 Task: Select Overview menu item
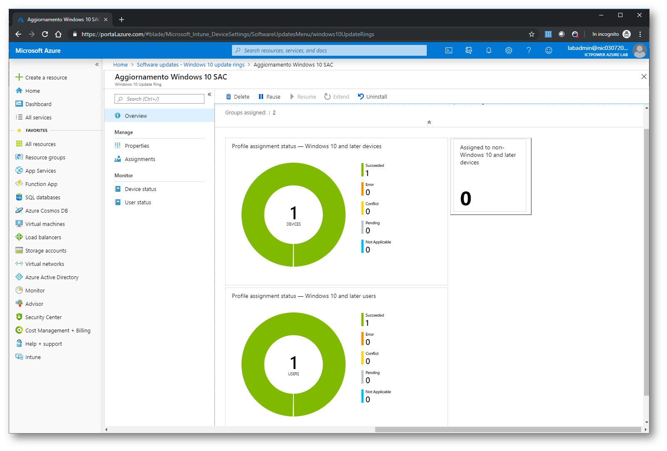[159, 116]
